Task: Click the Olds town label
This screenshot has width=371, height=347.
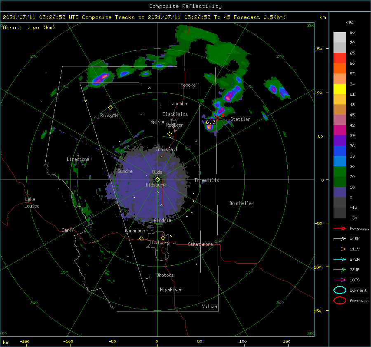Action: click(157, 172)
